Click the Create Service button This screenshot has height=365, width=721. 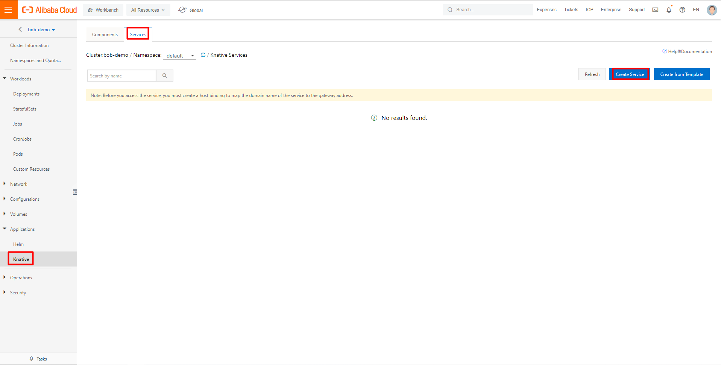[630, 74]
